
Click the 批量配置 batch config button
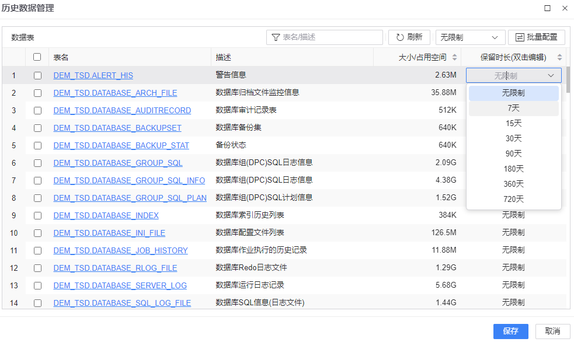[x=536, y=37]
